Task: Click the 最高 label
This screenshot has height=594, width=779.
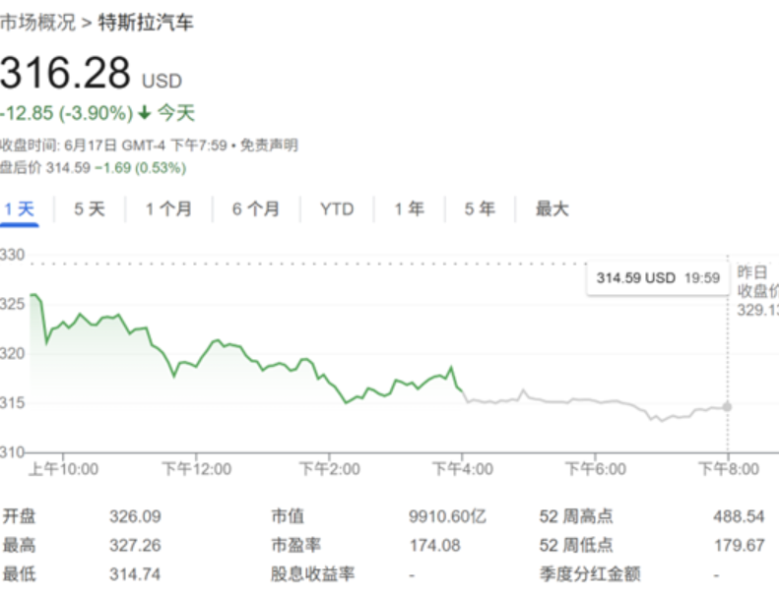Action: pyautogui.click(x=19, y=546)
